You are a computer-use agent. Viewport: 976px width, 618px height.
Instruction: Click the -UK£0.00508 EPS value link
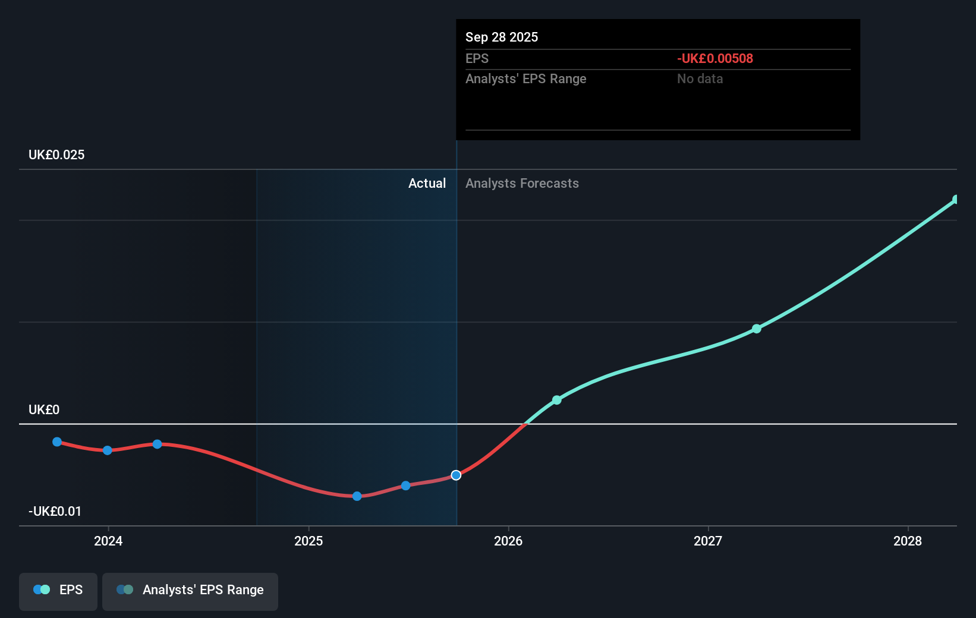715,59
